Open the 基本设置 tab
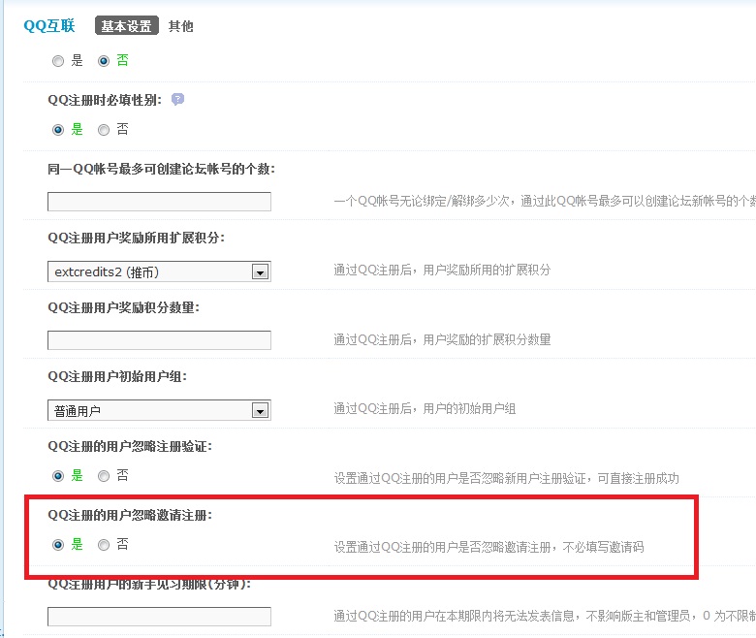The height and width of the screenshot is (638, 756). click(x=127, y=25)
